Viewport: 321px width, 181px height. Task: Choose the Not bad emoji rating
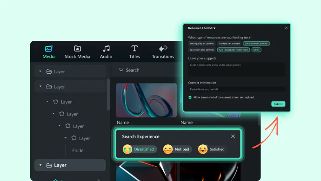[x=177, y=149]
